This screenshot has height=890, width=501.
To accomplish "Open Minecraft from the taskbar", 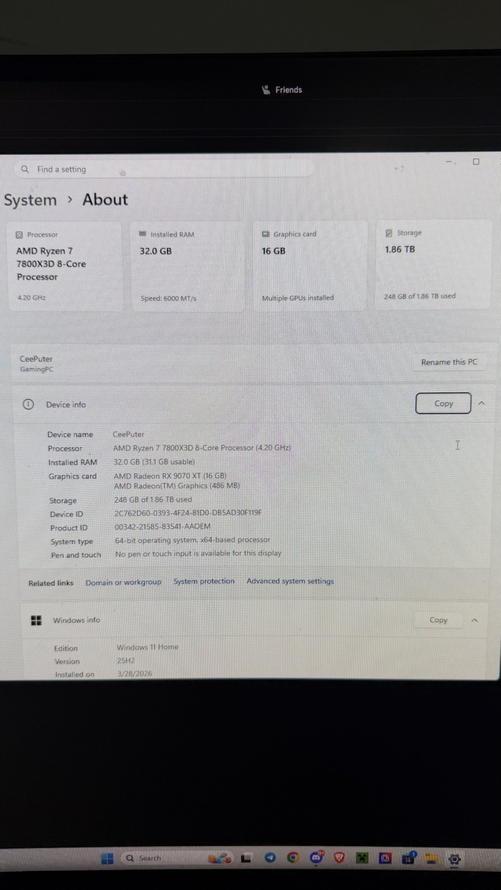I will click(x=362, y=858).
